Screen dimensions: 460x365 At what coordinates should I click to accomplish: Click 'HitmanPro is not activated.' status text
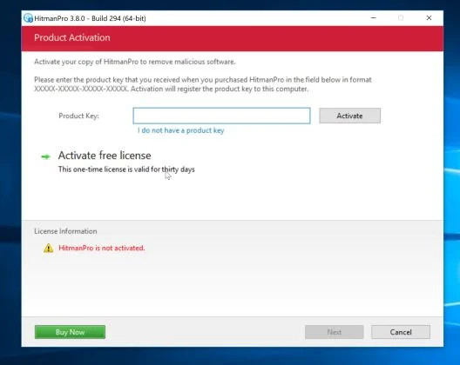[x=102, y=248]
